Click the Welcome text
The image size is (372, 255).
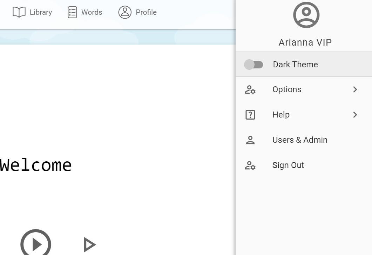coord(36,165)
